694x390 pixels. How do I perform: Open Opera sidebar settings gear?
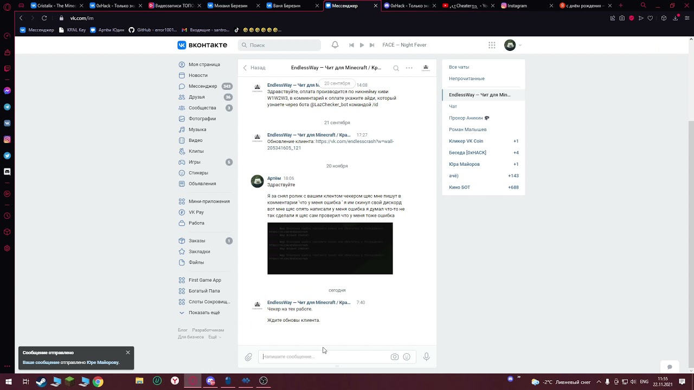(7, 248)
